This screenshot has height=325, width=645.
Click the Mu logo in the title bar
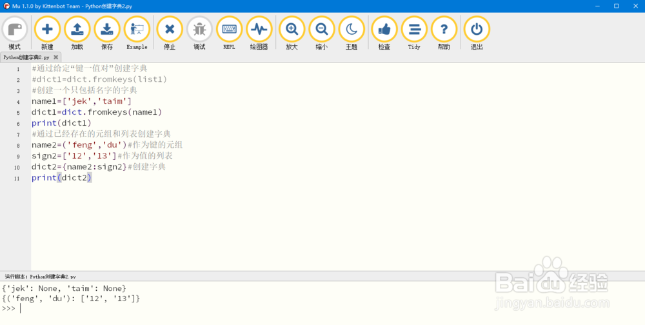(6, 6)
